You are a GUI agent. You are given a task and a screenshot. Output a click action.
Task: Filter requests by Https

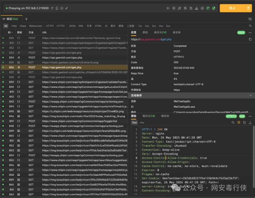pos(23,26)
